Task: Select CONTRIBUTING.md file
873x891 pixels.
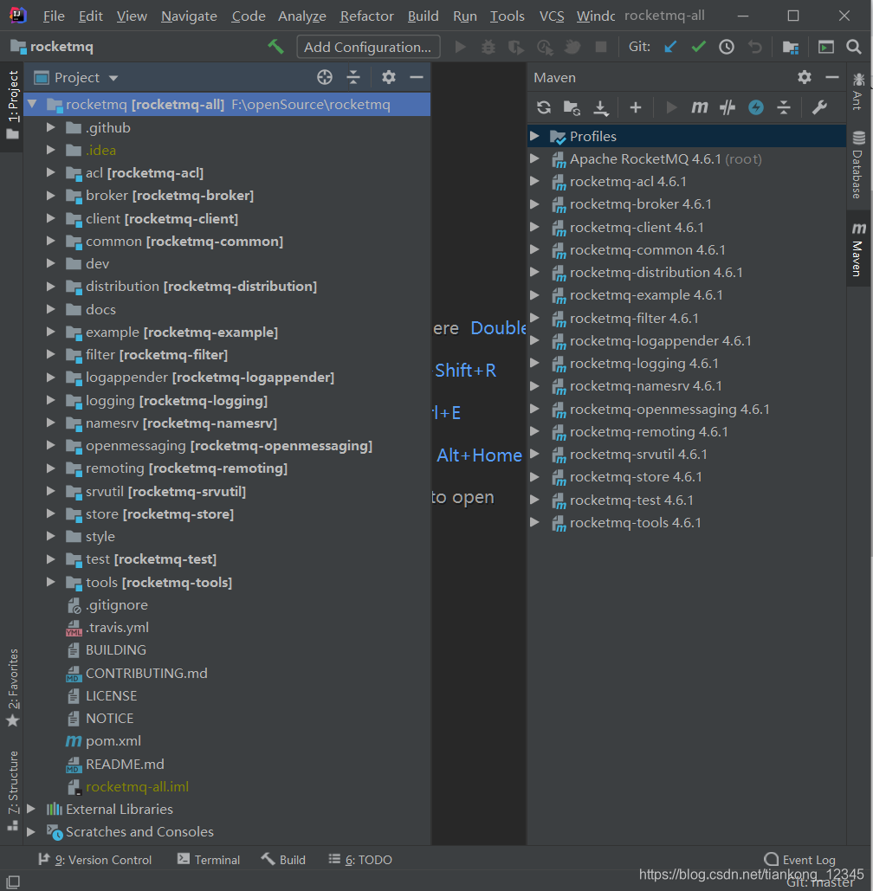Action: [x=146, y=673]
